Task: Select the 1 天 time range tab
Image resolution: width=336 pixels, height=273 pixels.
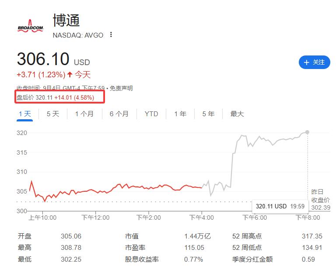Action: coord(25,114)
